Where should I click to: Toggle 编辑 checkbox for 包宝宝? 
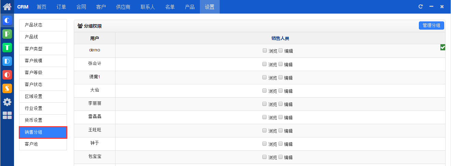(x=281, y=156)
